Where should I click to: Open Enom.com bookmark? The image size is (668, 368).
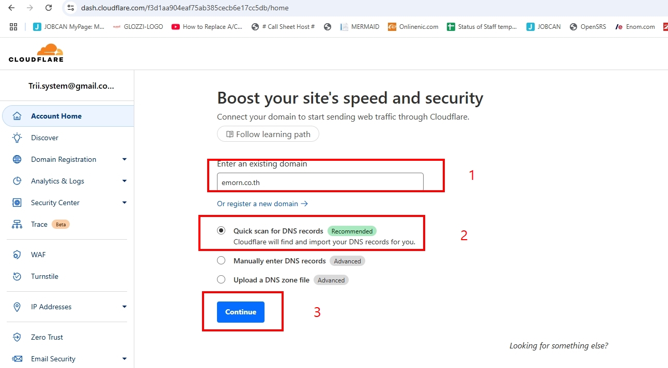[x=635, y=27]
